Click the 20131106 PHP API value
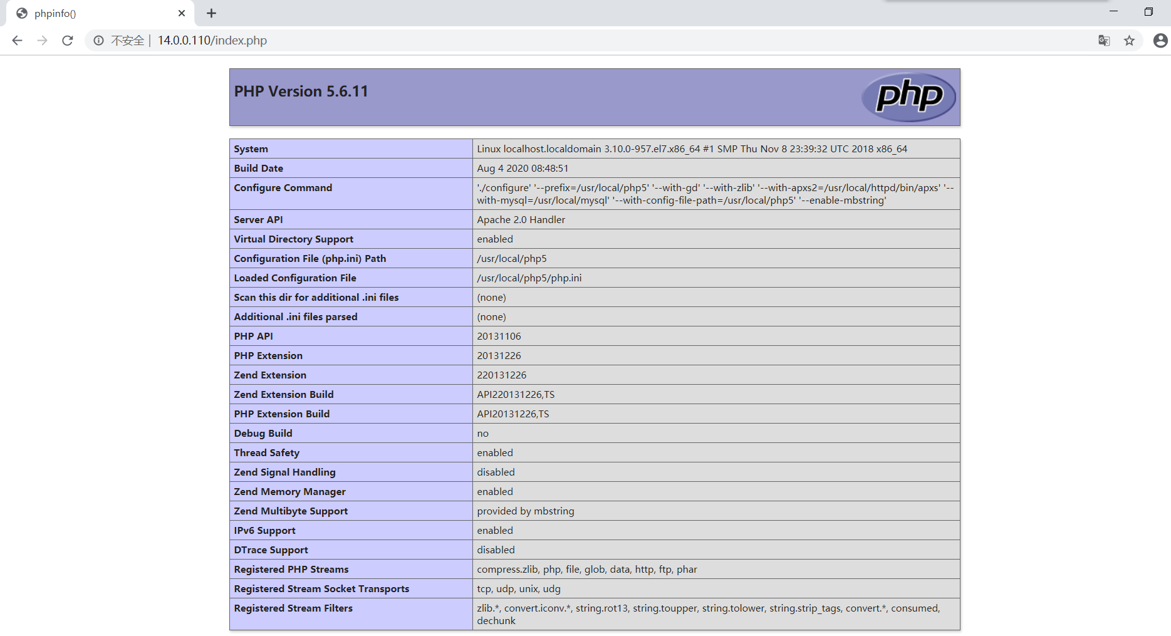The image size is (1171, 636). coord(499,336)
